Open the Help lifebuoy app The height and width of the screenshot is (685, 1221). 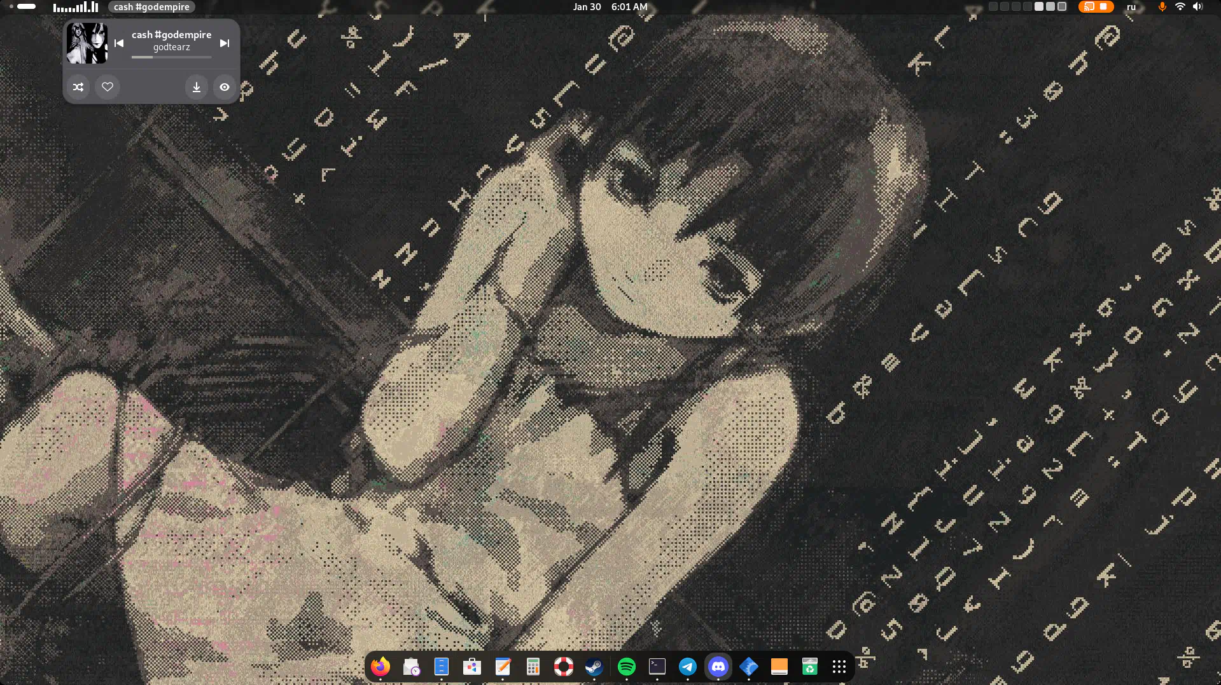pos(564,667)
